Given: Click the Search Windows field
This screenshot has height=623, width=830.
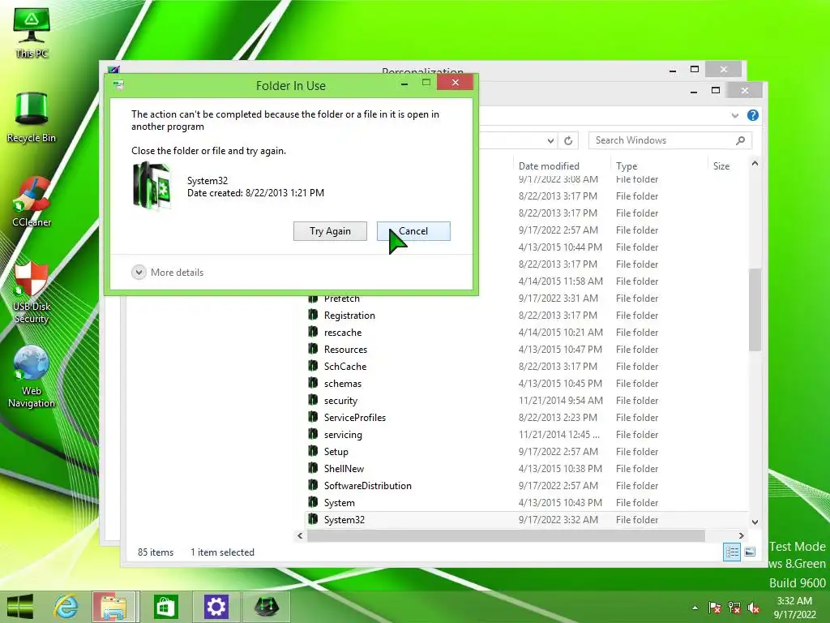Looking at the screenshot, I should pos(670,140).
